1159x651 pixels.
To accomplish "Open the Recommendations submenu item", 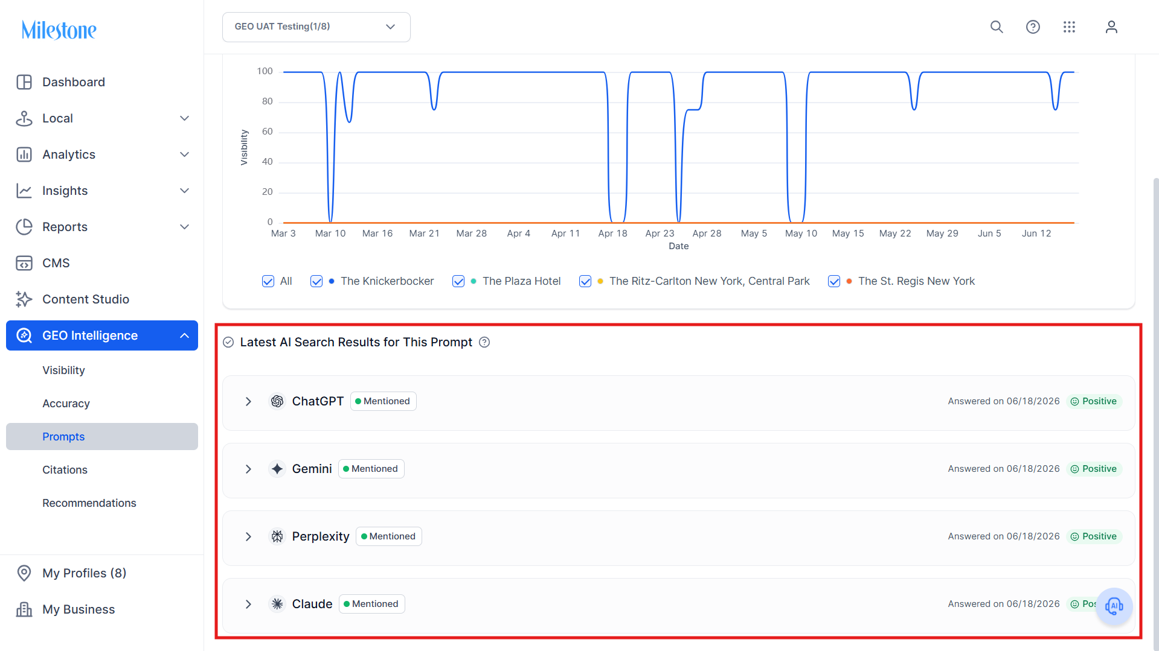I will point(89,503).
